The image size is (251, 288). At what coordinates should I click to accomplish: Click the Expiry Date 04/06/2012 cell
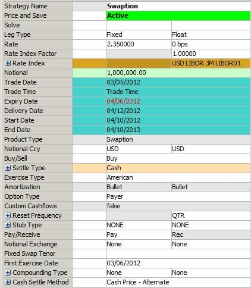coord(178,101)
